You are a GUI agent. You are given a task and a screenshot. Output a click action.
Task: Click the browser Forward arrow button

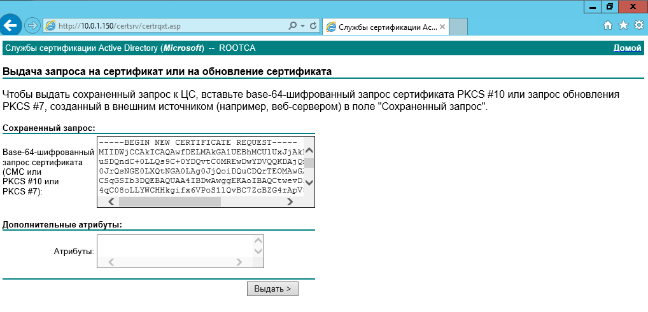click(32, 26)
